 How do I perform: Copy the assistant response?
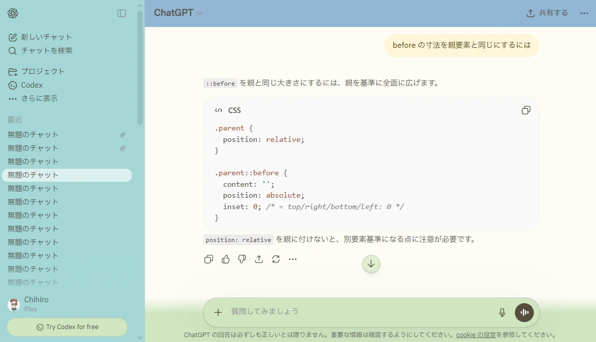click(x=208, y=259)
